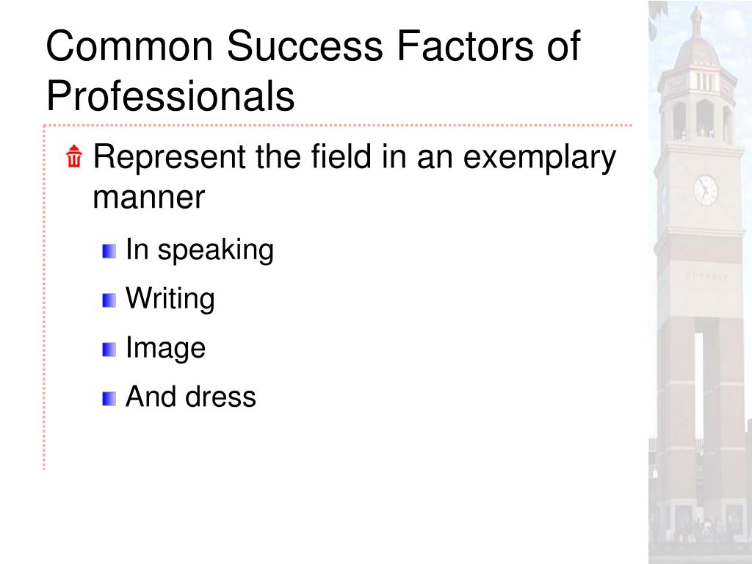Click the dotted horizontal divider below the title
Image resolution: width=752 pixels, height=564 pixels.
pyautogui.click(x=338, y=126)
